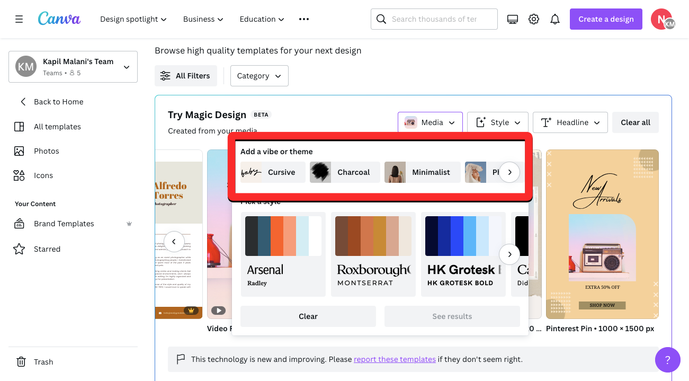
Task: Open Starred content in the sidebar
Action: coord(47,249)
